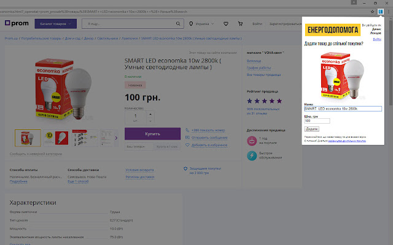The image size is (393, 245).
Task: Click the shield icon near Защищаем покупки
Action: (x=185, y=169)
